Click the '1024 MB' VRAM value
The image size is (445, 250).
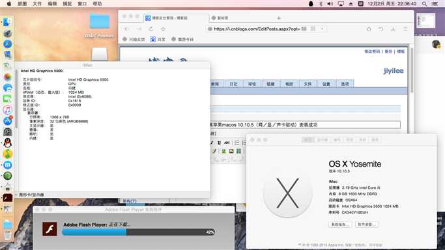tap(76, 92)
